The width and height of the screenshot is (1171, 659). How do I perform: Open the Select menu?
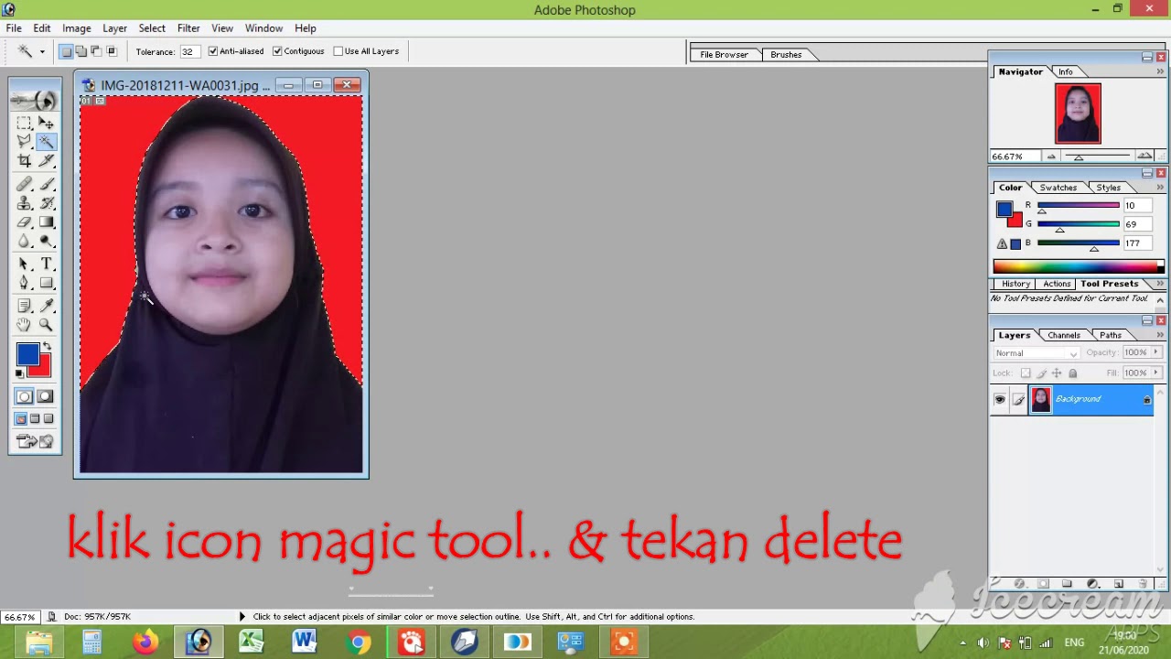152,28
